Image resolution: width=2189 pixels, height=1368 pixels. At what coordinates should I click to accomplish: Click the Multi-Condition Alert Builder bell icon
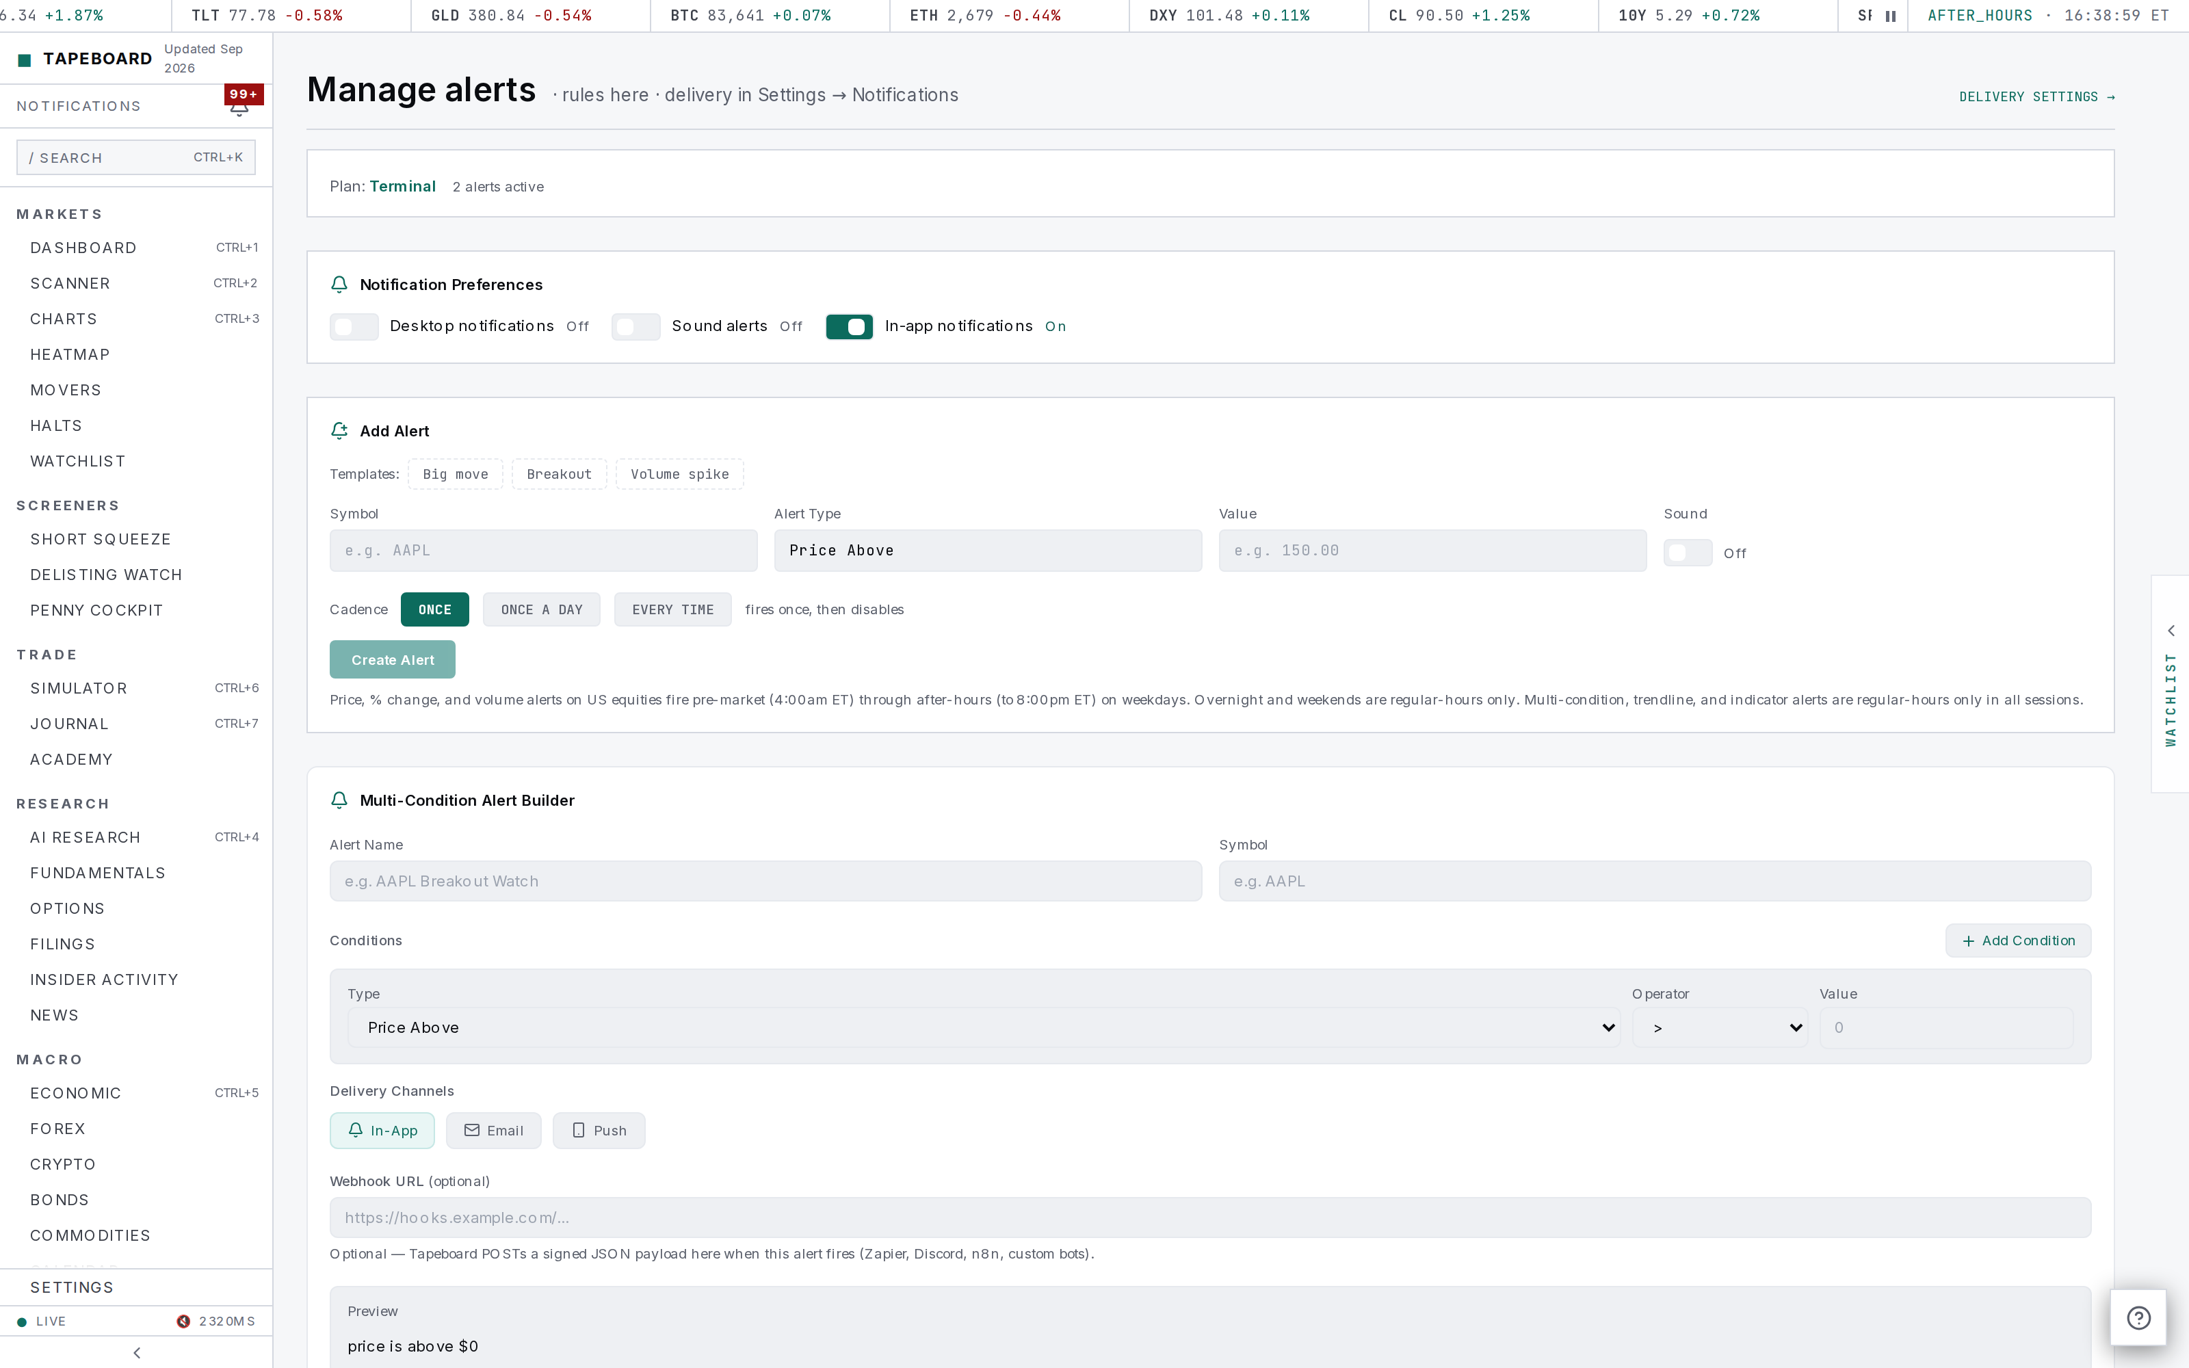click(x=339, y=800)
